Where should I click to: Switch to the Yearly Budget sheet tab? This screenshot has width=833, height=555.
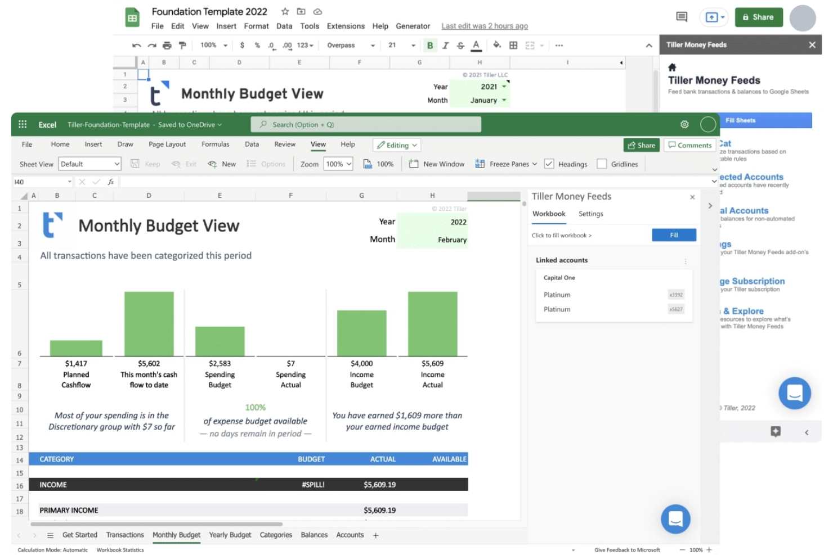point(230,535)
